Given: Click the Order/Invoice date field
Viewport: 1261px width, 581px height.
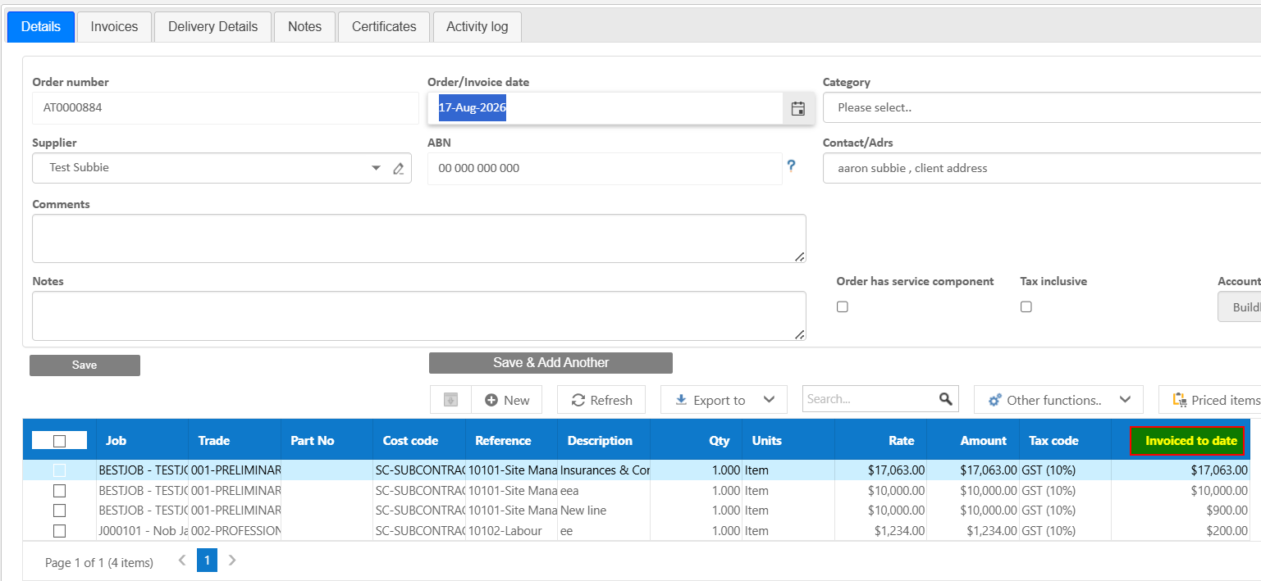Looking at the screenshot, I should (x=605, y=108).
